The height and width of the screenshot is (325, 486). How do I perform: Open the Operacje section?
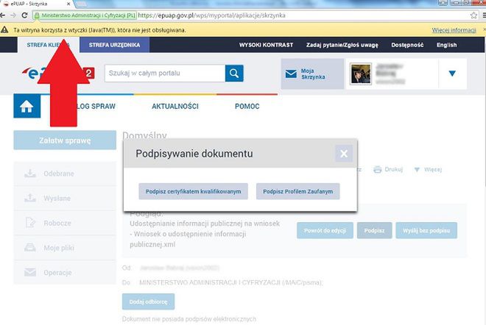click(x=65, y=273)
